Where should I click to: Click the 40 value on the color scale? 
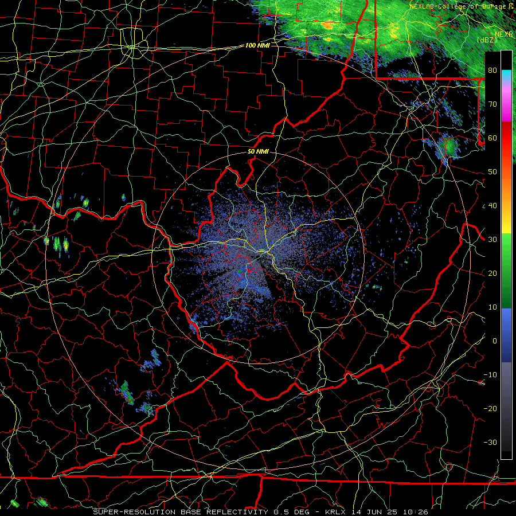492,206
